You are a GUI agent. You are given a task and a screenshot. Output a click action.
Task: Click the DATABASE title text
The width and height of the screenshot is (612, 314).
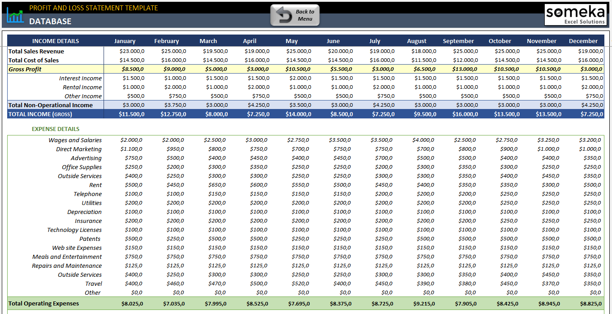[50, 21]
